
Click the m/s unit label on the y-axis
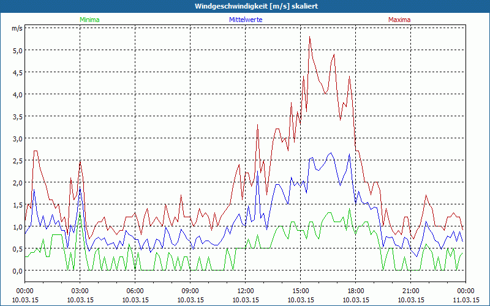[17, 28]
